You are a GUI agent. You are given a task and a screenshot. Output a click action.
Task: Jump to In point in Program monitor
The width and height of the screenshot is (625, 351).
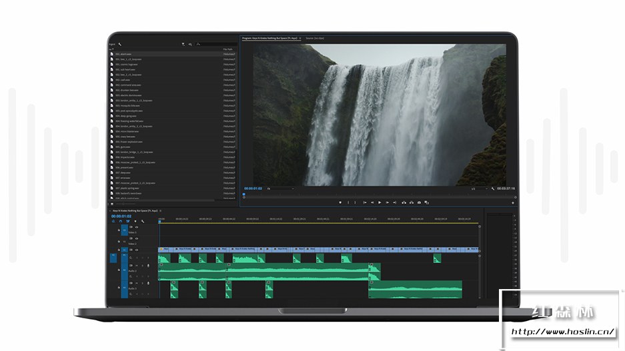365,202
